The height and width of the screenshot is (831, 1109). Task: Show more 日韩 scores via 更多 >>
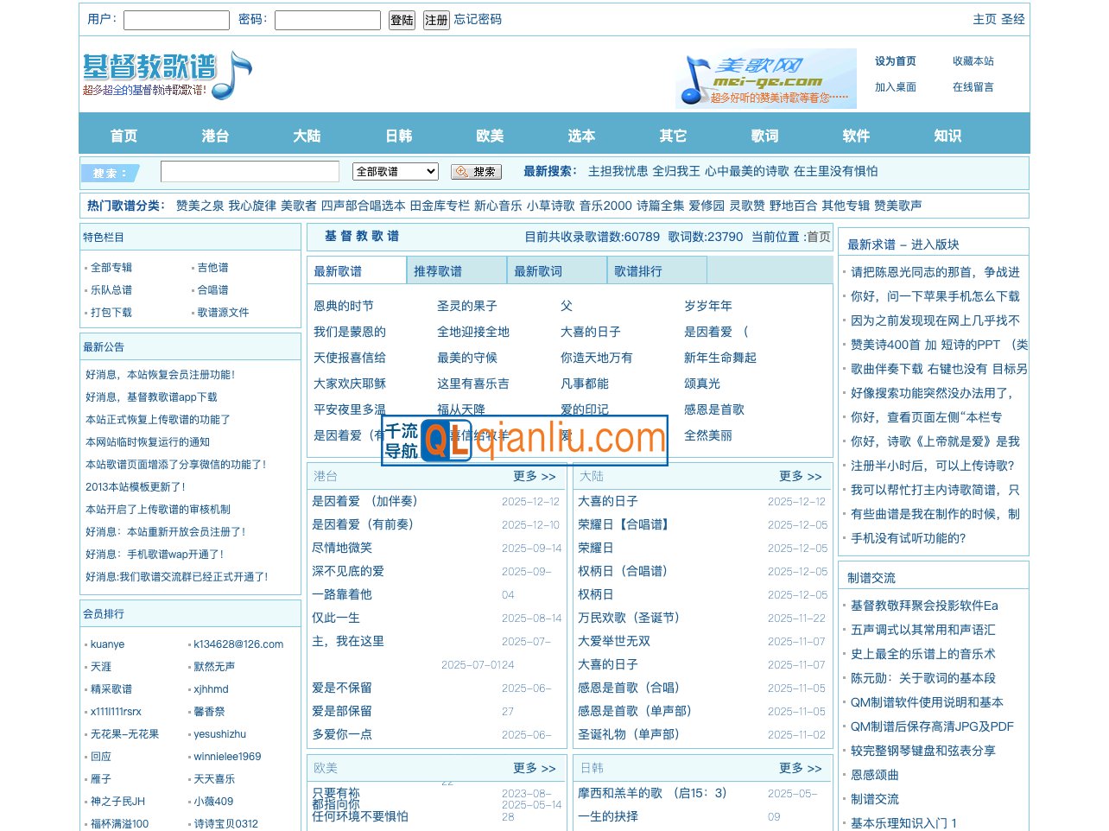[x=800, y=768]
